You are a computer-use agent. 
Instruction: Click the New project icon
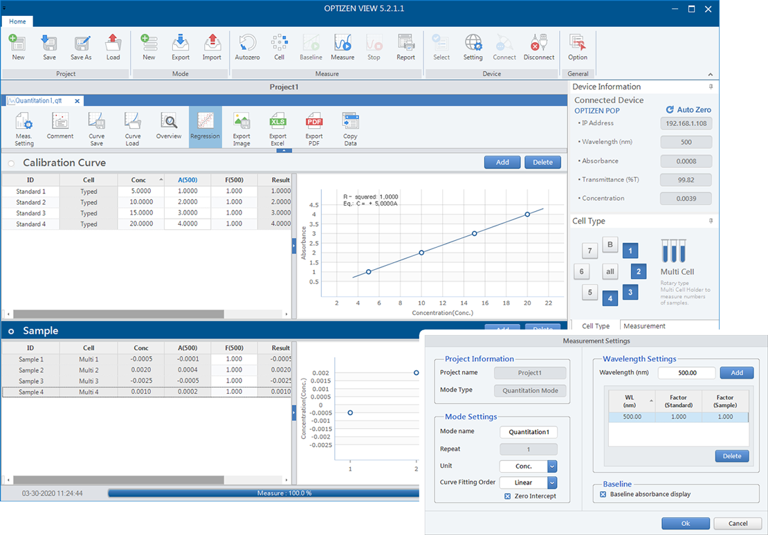(x=18, y=48)
